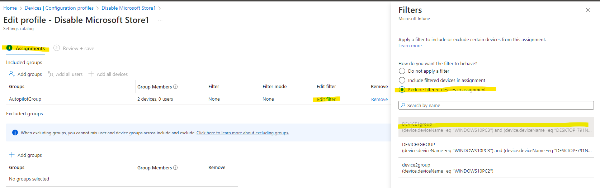The width and height of the screenshot is (600, 188).
Task: Open Disable Microsoft Store1 breadcrumb
Action: [128, 8]
